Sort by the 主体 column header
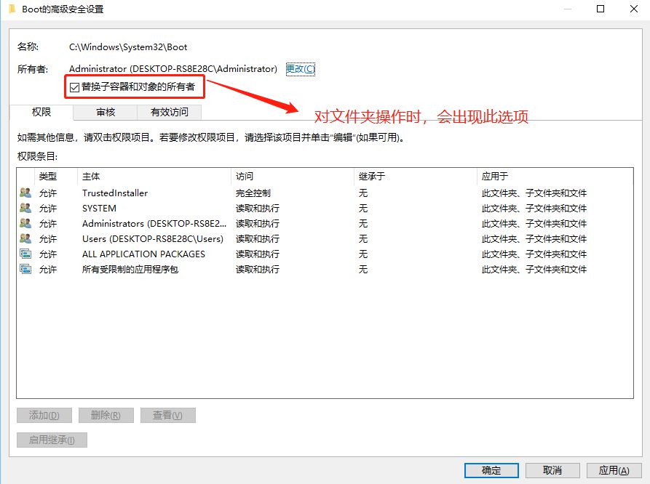Image resolution: width=650 pixels, height=484 pixels. click(91, 177)
